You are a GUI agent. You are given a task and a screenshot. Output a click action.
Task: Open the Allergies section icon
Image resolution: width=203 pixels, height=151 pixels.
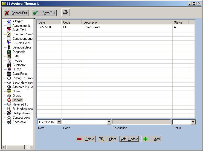(x=9, y=21)
